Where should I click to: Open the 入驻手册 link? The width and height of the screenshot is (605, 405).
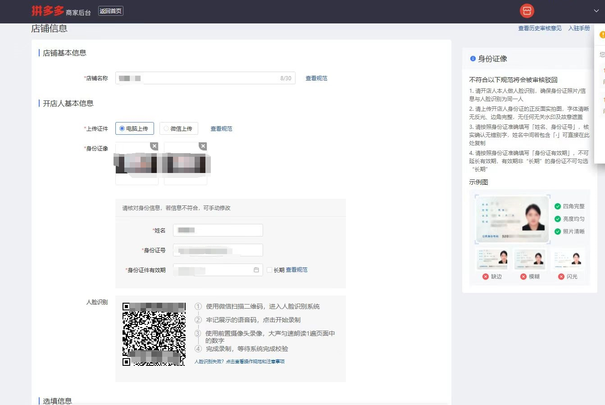click(x=579, y=28)
